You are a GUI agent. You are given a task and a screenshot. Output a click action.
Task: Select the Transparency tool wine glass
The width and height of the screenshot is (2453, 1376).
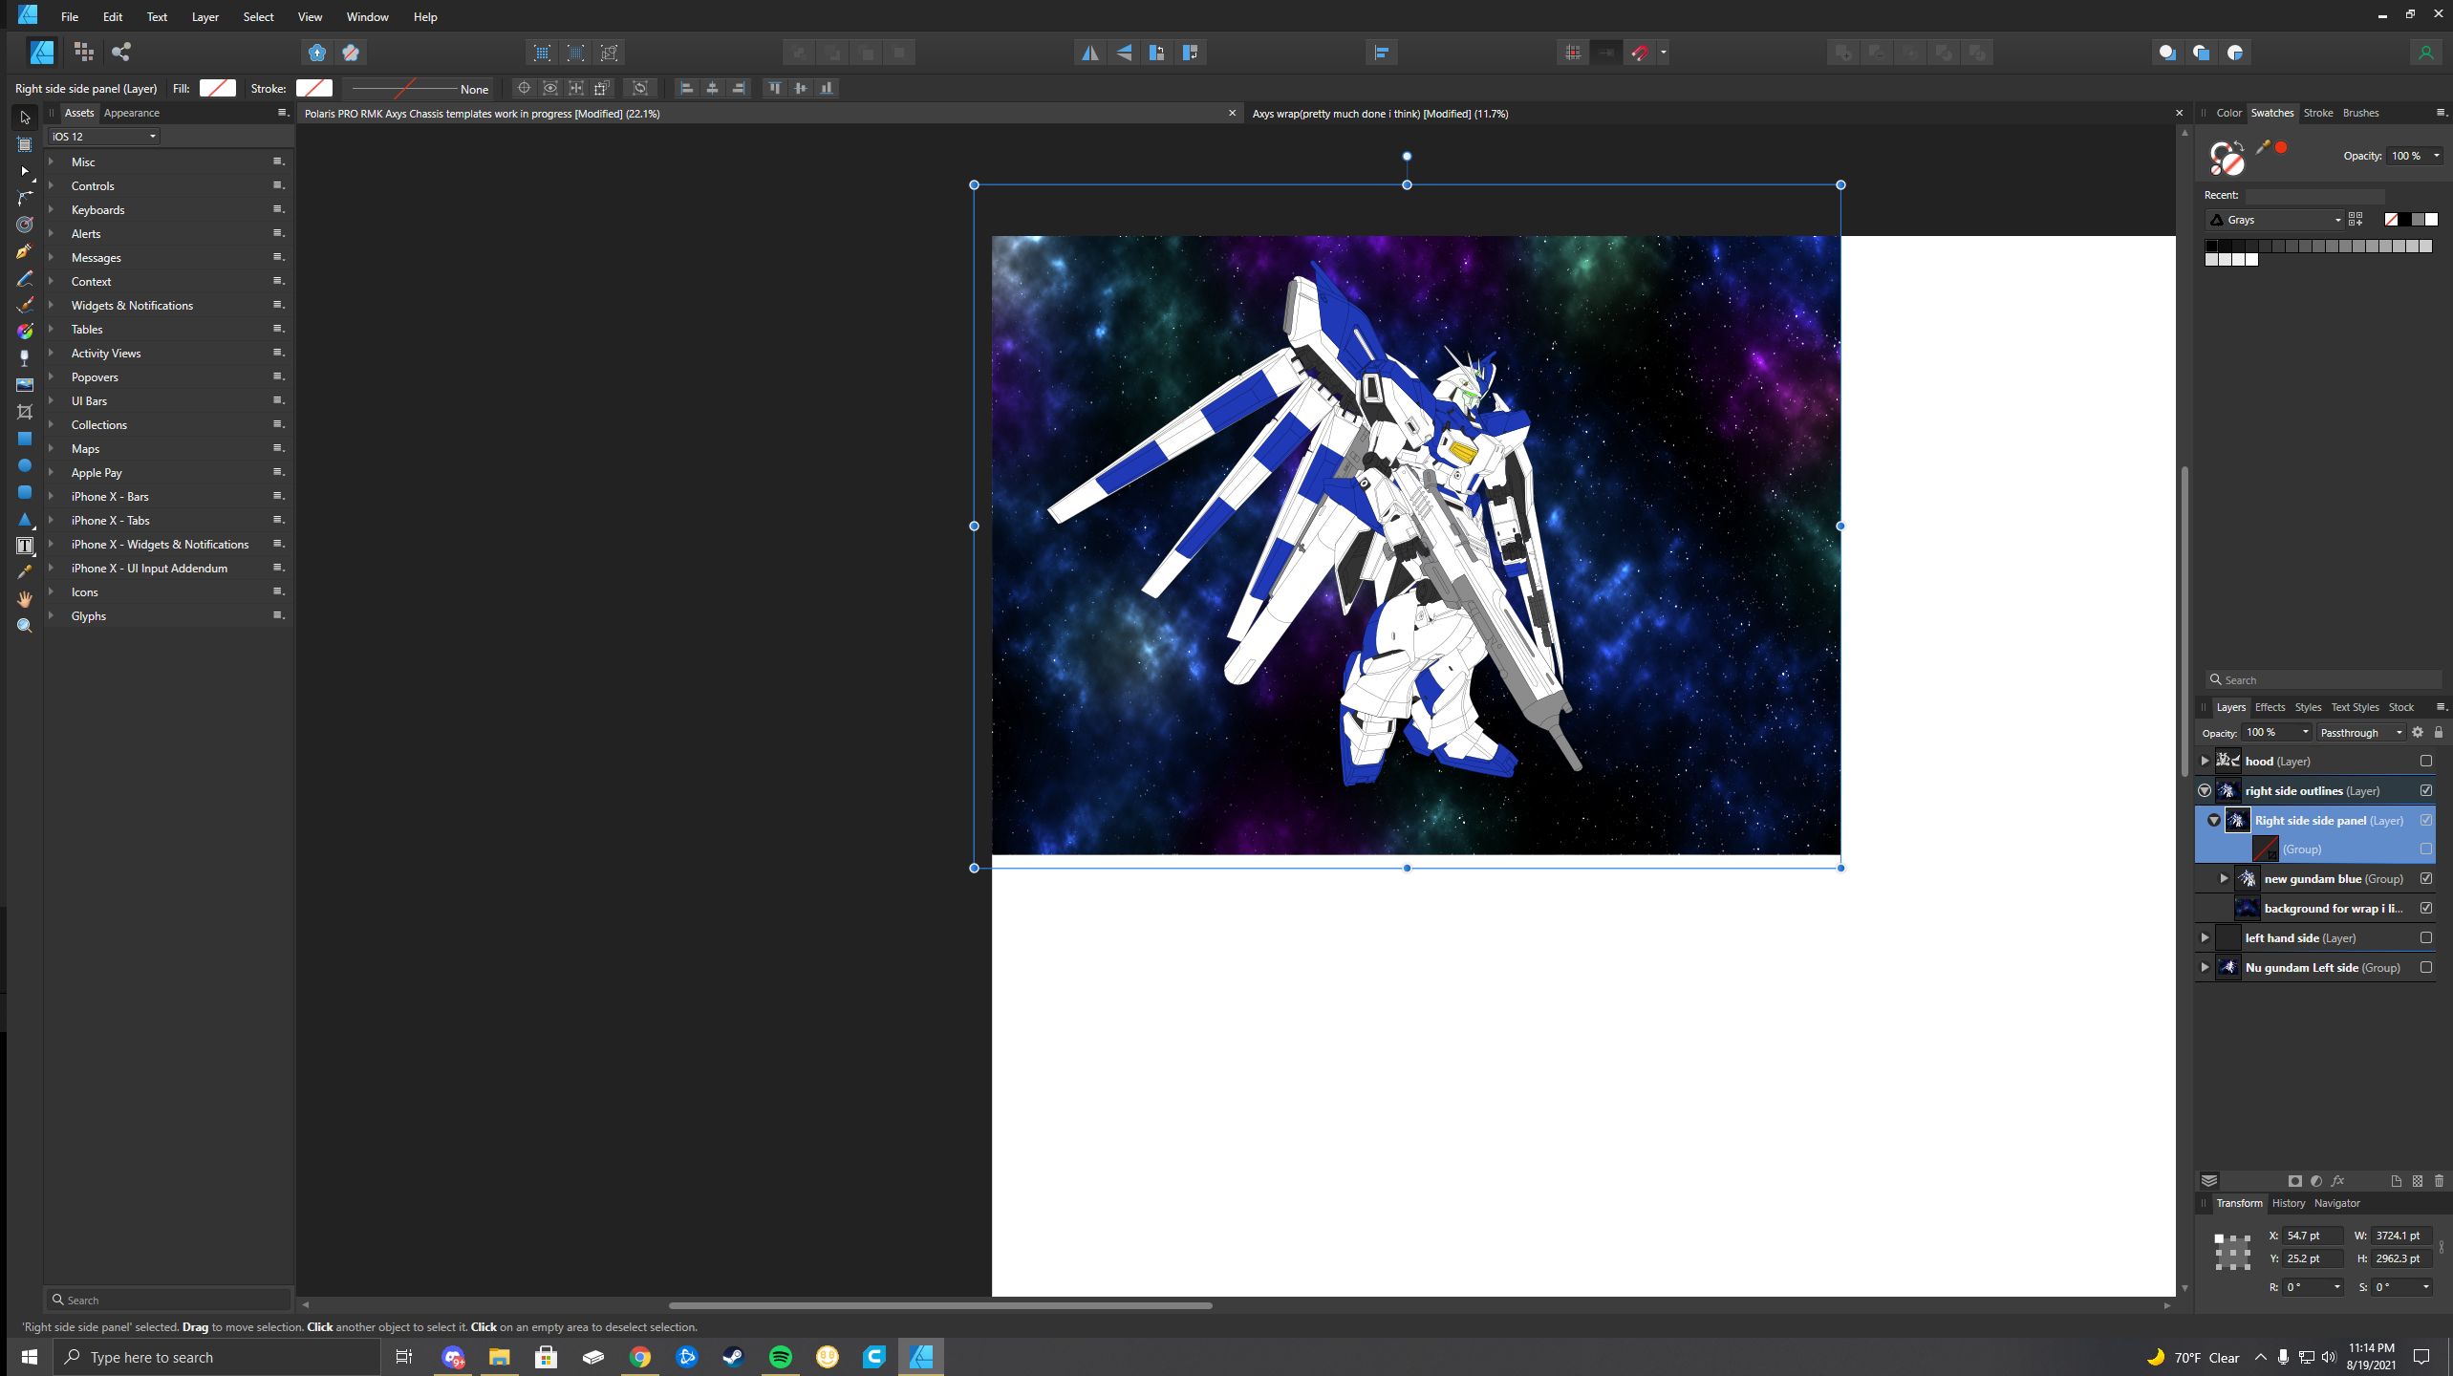tap(25, 358)
